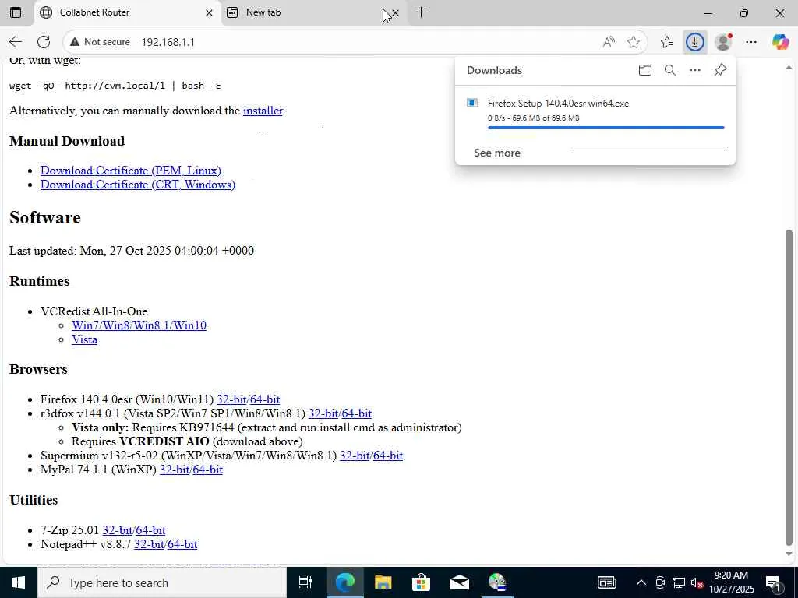Close the New tab tab
Viewport: 798px width, 598px height.
[x=395, y=12]
